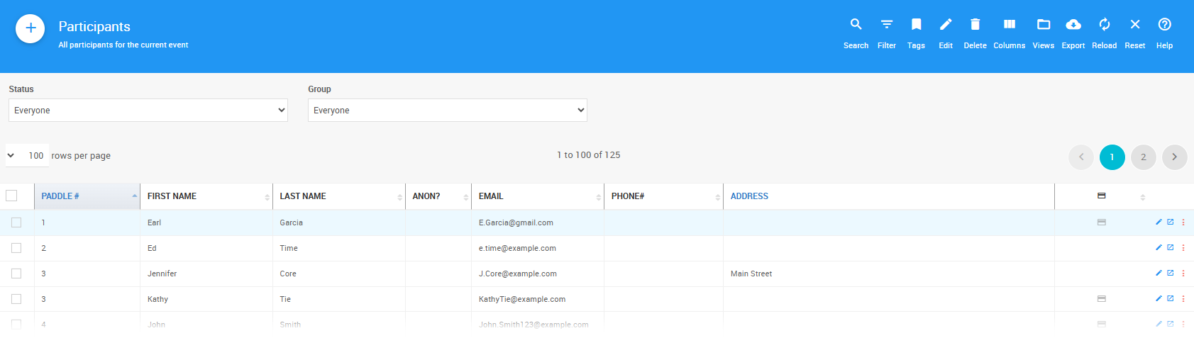
Task: Tick the select-all header checkbox
Action: (x=11, y=196)
